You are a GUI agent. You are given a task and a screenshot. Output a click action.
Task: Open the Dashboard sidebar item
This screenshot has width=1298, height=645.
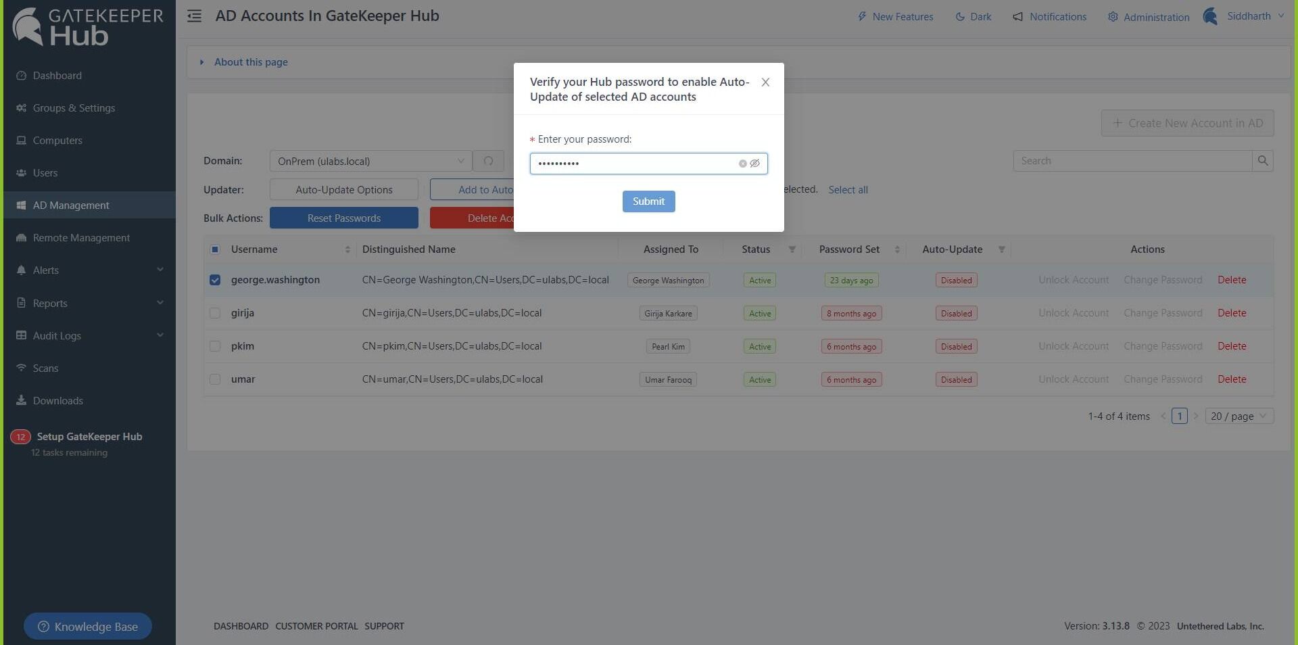[89, 76]
